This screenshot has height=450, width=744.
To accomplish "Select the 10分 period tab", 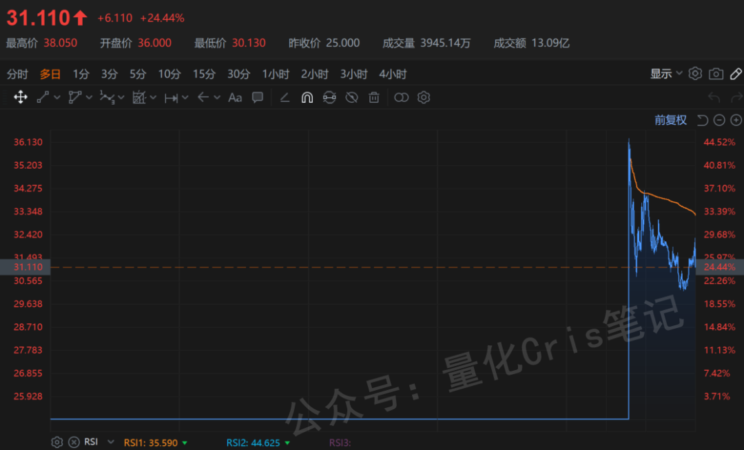I will pos(169,74).
